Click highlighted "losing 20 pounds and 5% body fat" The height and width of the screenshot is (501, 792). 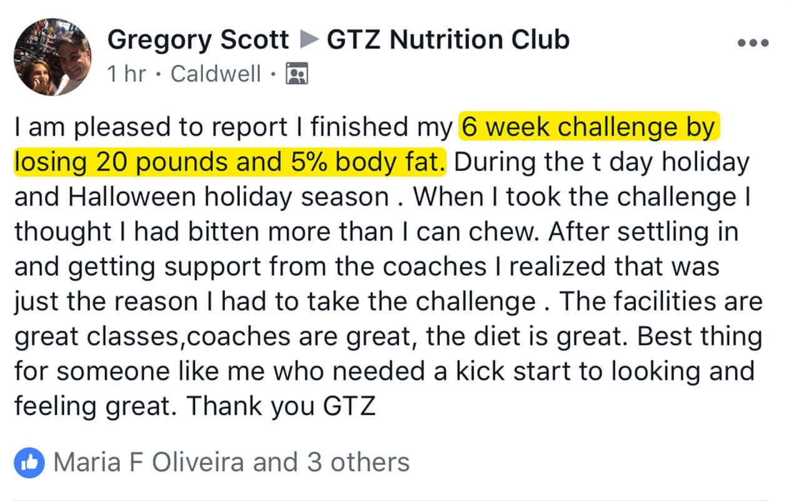click(x=230, y=162)
